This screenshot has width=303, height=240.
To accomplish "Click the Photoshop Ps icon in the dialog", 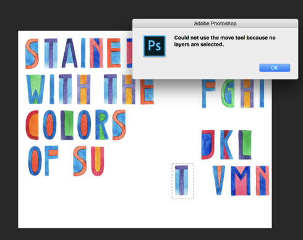I will pyautogui.click(x=155, y=46).
